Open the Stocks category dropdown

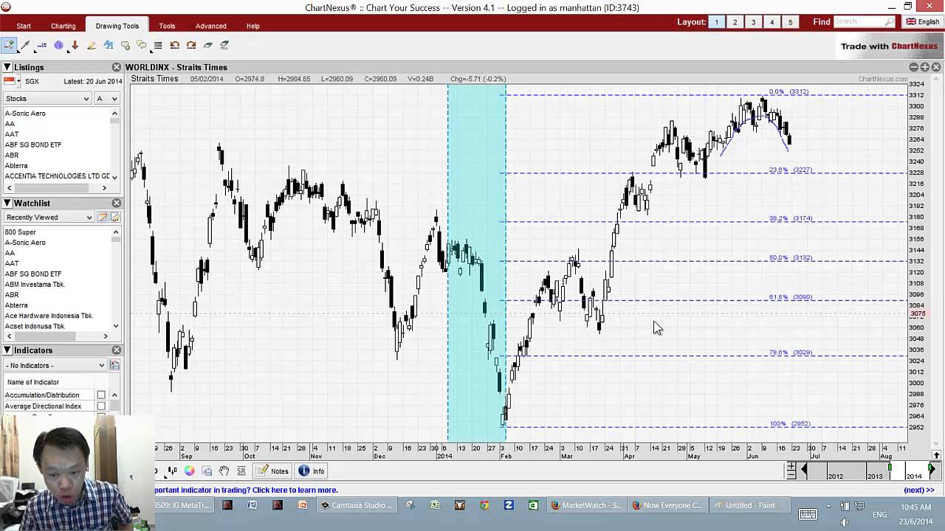tap(47, 99)
